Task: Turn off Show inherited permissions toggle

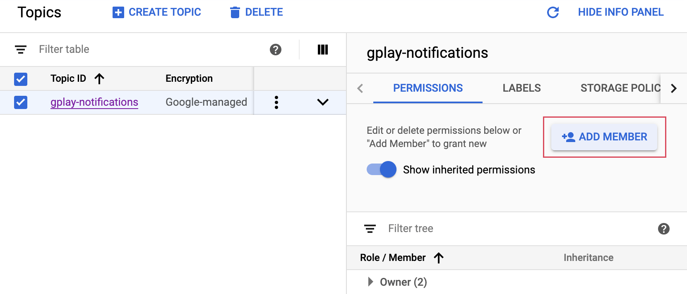Action: click(382, 170)
